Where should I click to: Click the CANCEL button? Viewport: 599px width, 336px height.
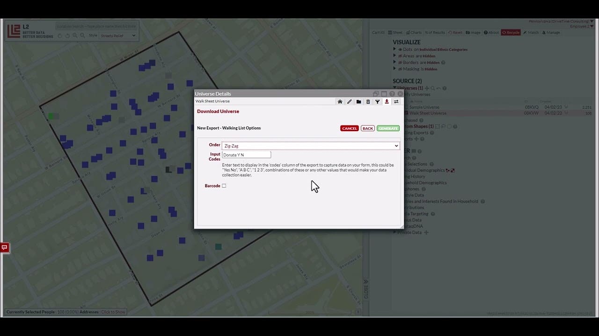[x=349, y=128]
